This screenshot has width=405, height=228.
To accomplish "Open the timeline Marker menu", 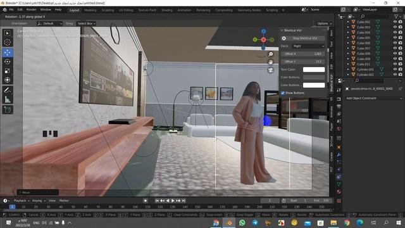I will point(64,201).
